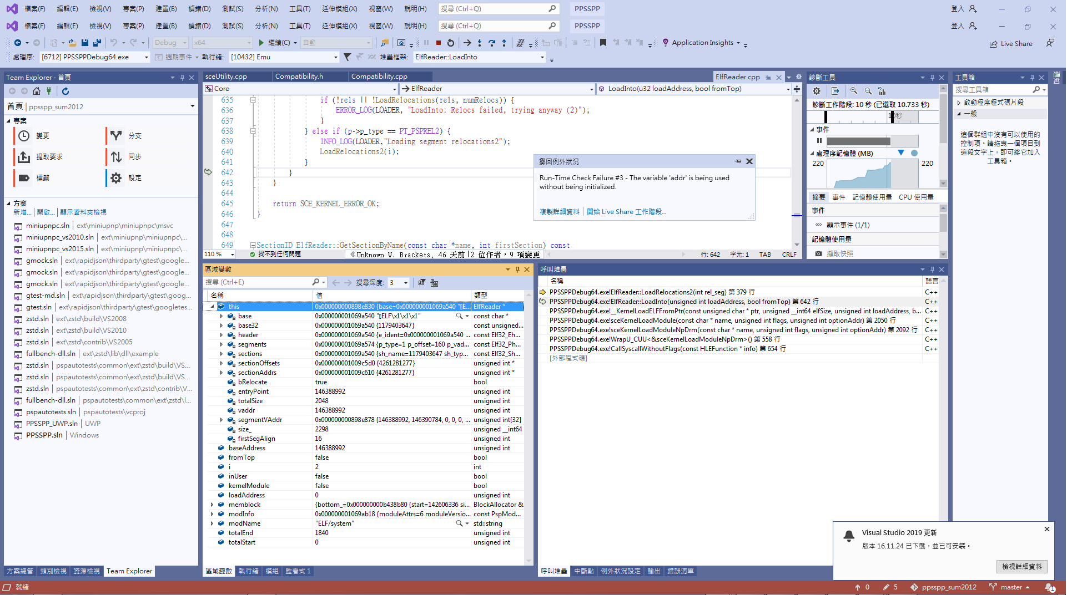Open the 同步 (Sync) tile

150,157
